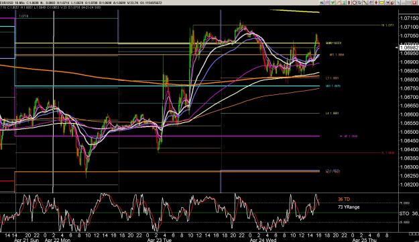Click the black-and-white arrows toolbar icon
Screen dimensions: 419x242
[x=387, y=3]
